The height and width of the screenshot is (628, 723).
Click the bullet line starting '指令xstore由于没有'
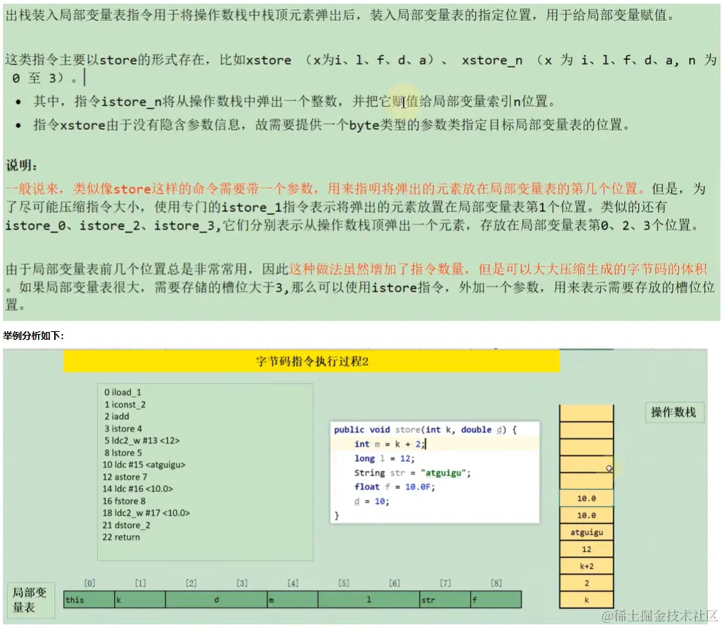point(331,125)
